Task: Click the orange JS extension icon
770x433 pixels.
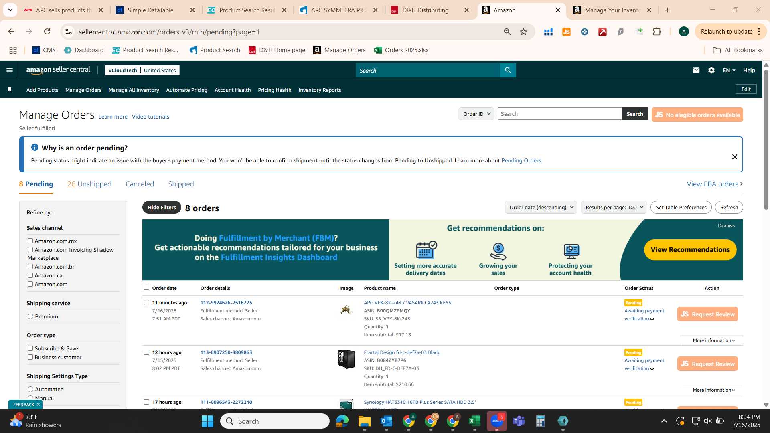Action: [566, 32]
